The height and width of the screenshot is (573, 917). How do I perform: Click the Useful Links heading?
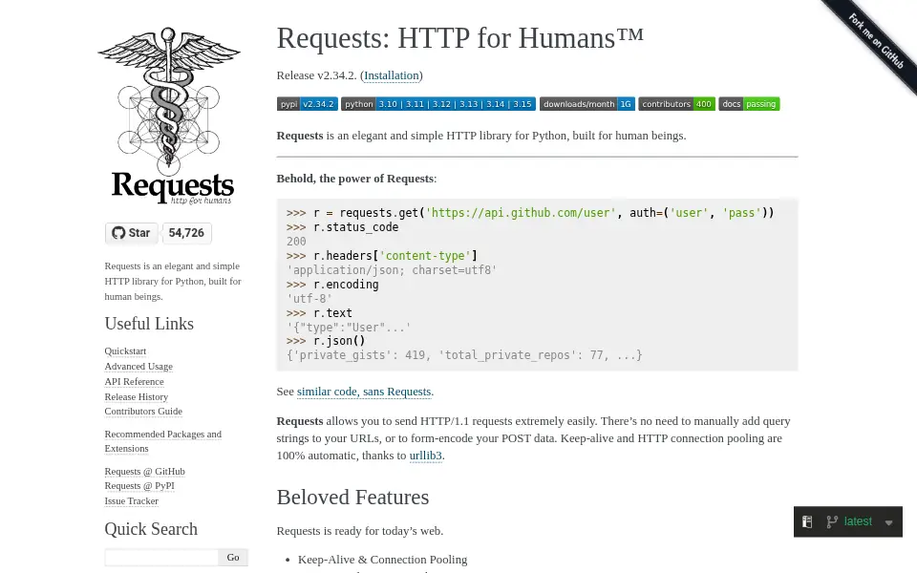(149, 324)
